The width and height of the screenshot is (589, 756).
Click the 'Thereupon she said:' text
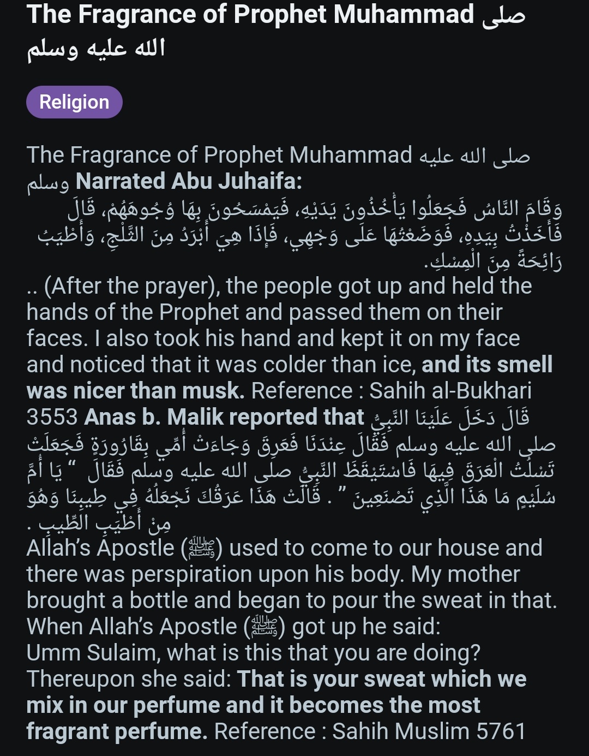click(129, 679)
